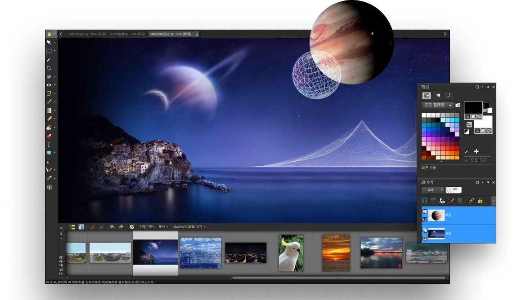Click the New Layer icon in Layers panel
The image size is (517, 300).
coord(424,200)
